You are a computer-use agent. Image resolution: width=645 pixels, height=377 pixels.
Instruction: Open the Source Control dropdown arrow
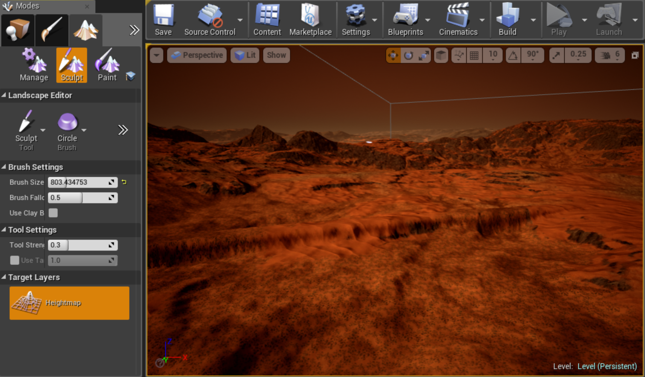click(x=240, y=20)
